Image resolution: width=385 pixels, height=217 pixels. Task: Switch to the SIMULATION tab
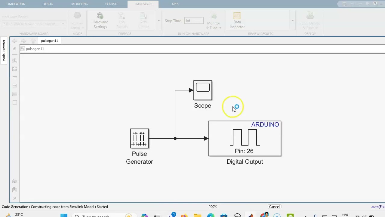[16, 4]
